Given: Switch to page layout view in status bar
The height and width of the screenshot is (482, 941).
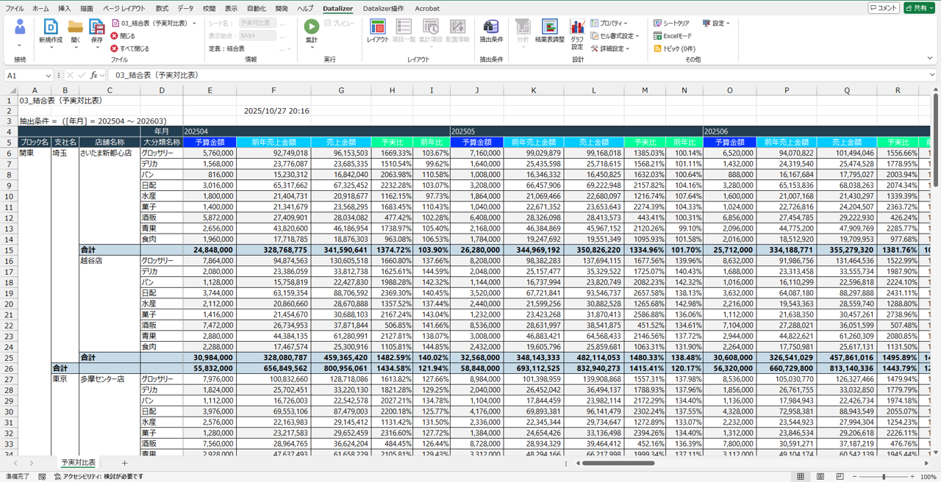Looking at the screenshot, I should (x=820, y=477).
